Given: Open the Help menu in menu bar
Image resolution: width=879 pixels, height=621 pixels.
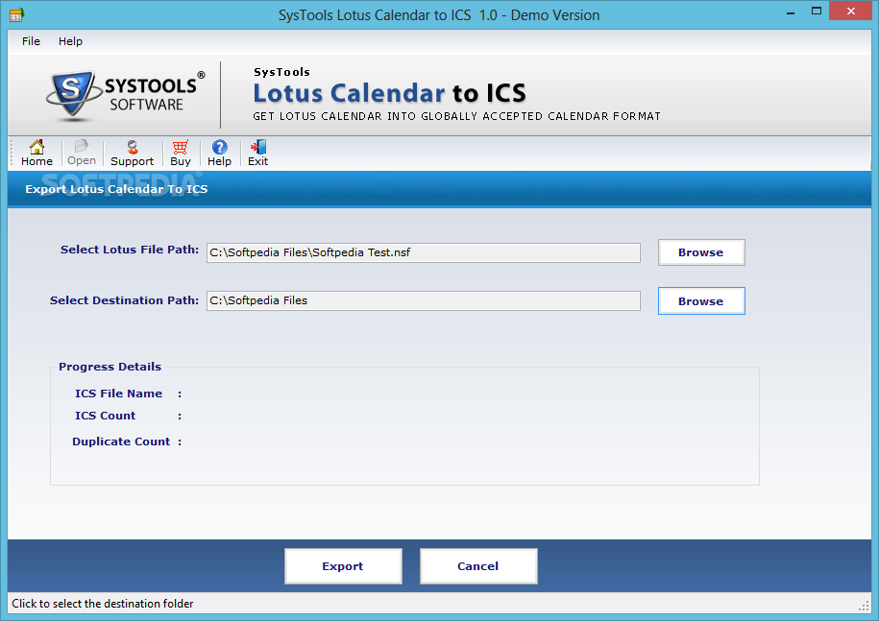Looking at the screenshot, I should coord(70,41).
